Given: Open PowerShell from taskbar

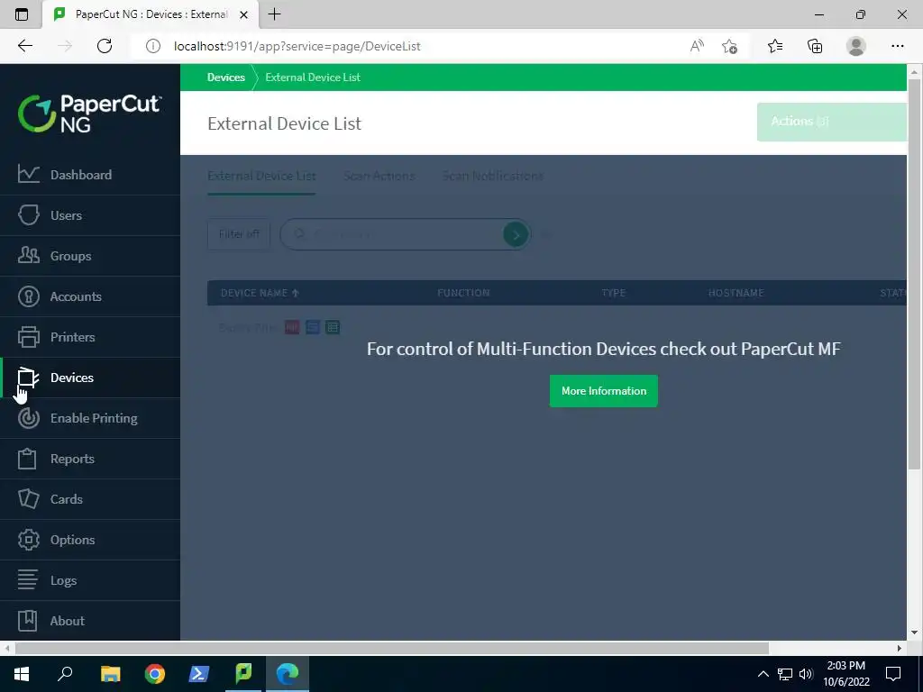Looking at the screenshot, I should click(x=199, y=674).
